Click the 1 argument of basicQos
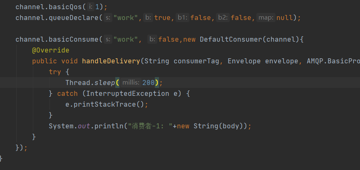This screenshot has width=360, height=170. [x=97, y=7]
